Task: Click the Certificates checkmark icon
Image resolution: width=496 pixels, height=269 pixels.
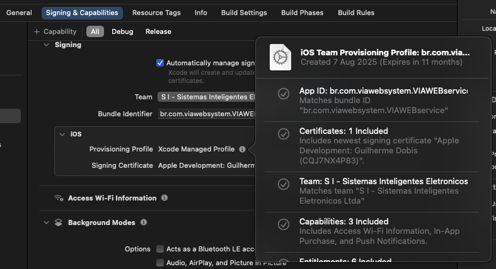Action: click(x=284, y=134)
